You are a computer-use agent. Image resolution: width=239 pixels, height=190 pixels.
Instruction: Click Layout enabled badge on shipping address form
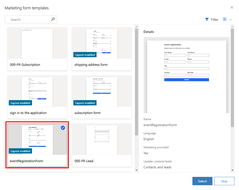[85, 55]
